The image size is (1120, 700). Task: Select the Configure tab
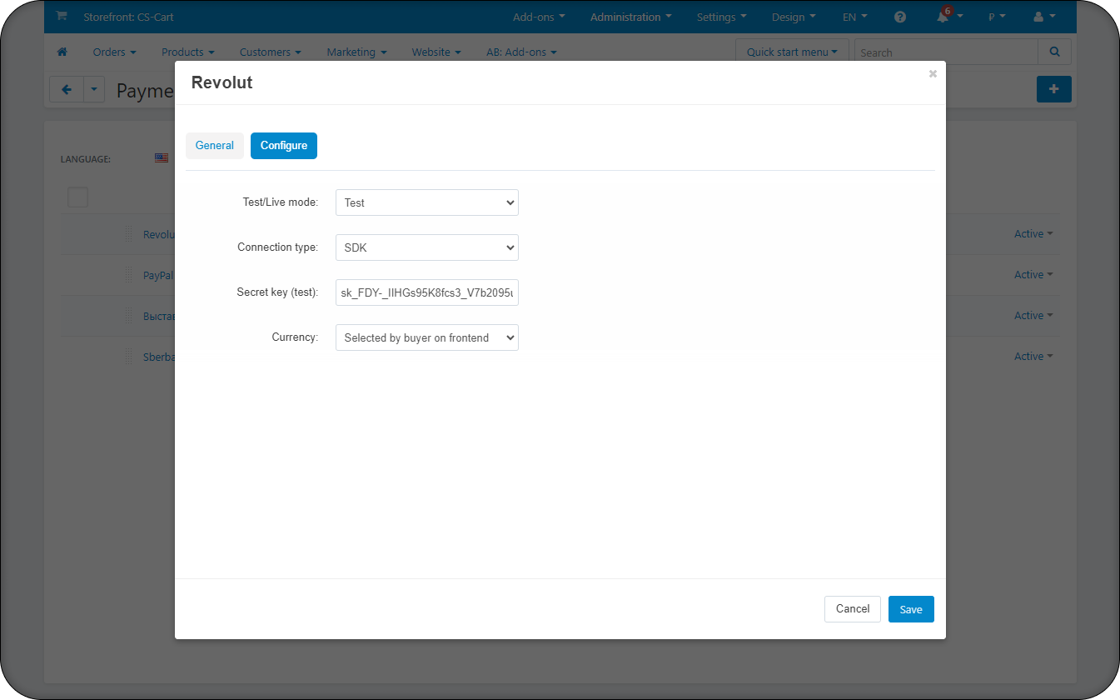tap(284, 145)
